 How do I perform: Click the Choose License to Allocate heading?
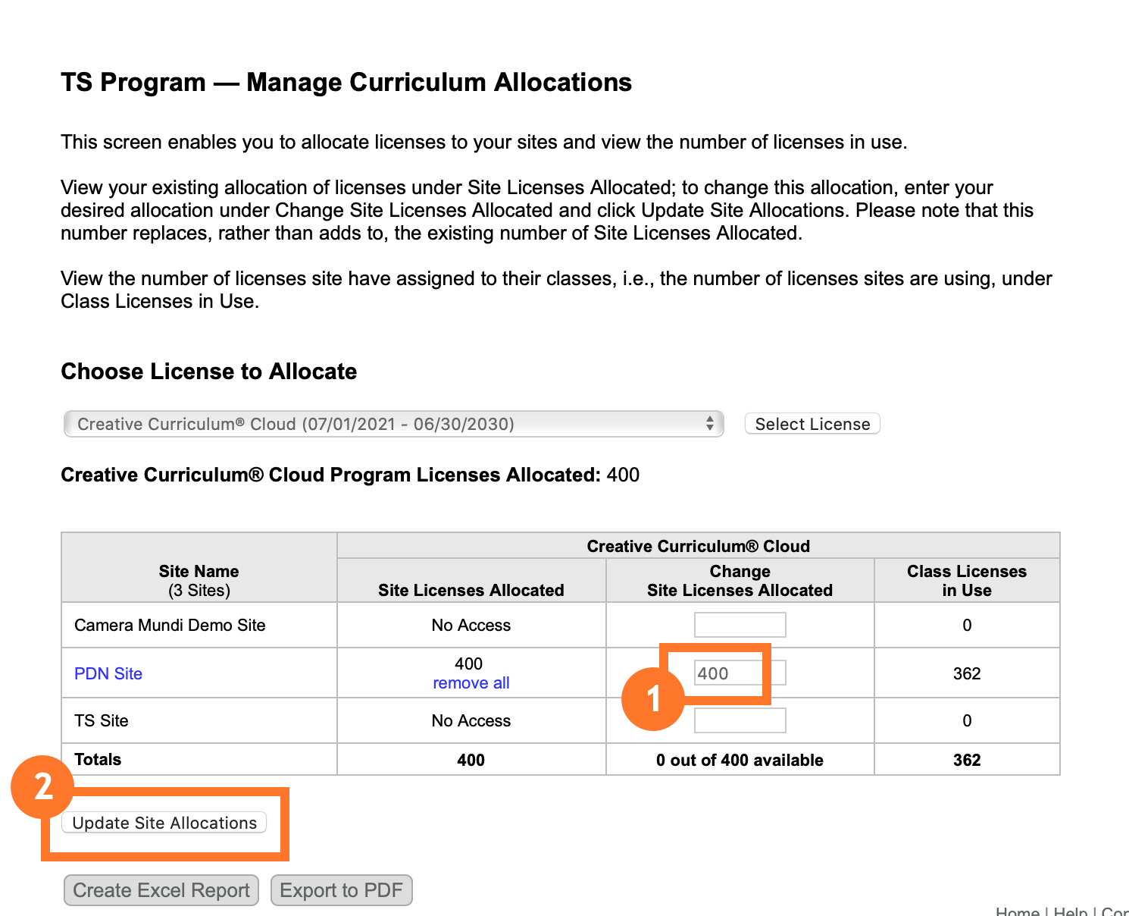[x=208, y=371]
